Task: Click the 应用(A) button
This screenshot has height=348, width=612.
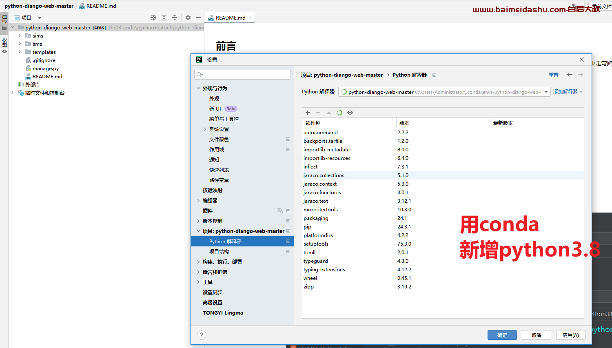Action: (x=571, y=335)
